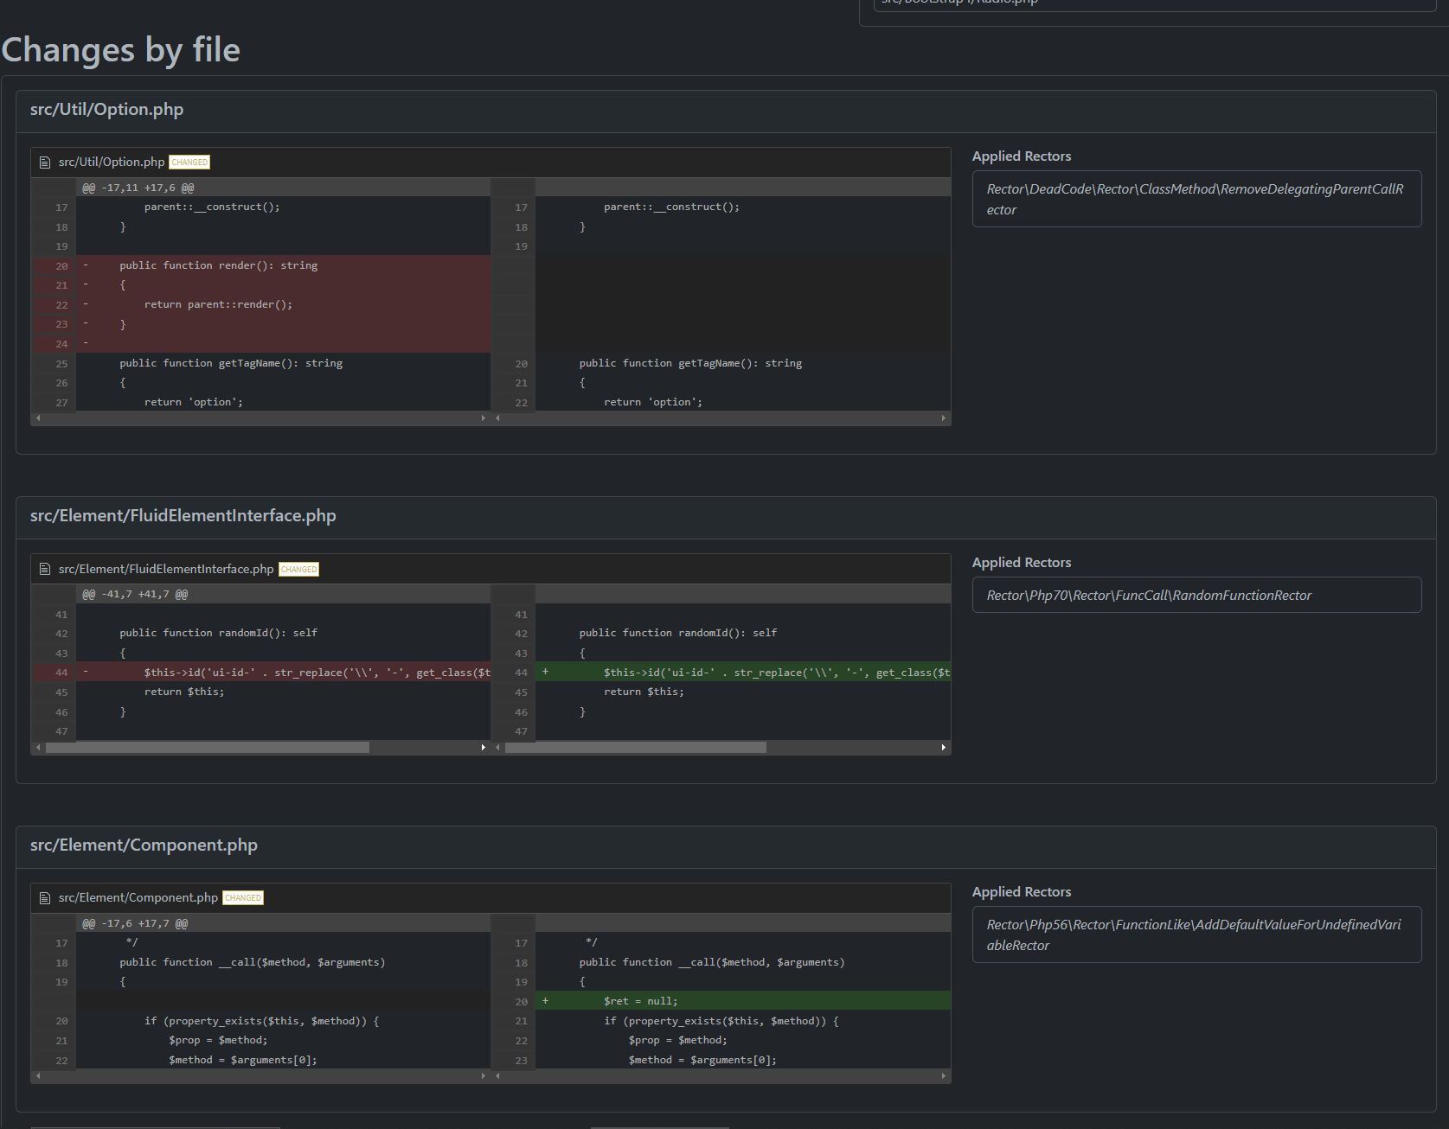Click the hunk header '@@ -41,7 +41,7 @@'
Viewport: 1449px width, 1129px height.
tap(135, 594)
